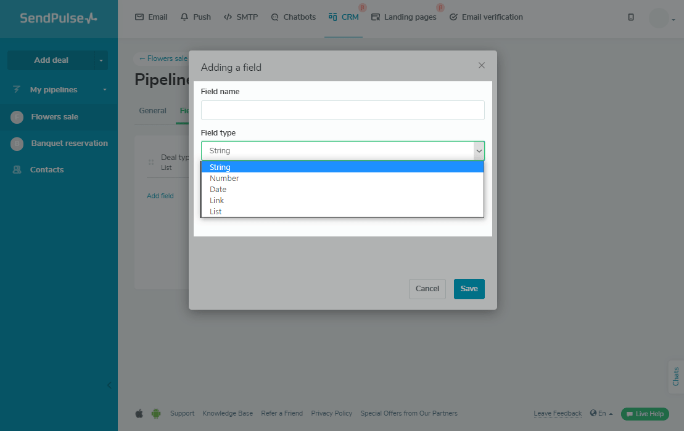Click into the Field name input
This screenshot has width=684, height=431.
point(342,110)
